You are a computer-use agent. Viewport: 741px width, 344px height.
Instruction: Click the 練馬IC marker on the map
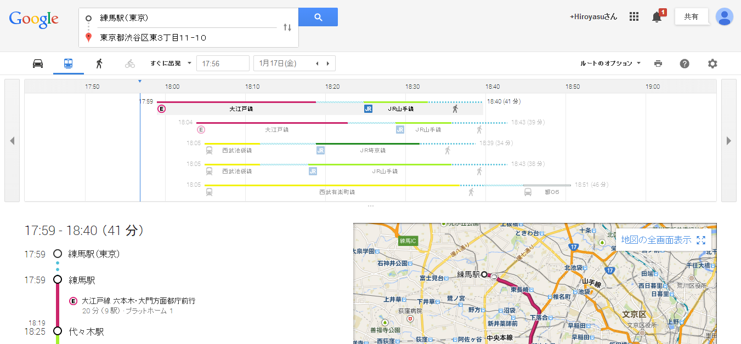point(409,240)
